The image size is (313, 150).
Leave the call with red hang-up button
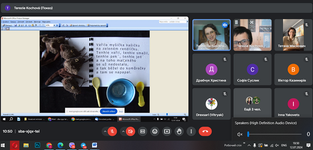pyautogui.click(x=205, y=132)
